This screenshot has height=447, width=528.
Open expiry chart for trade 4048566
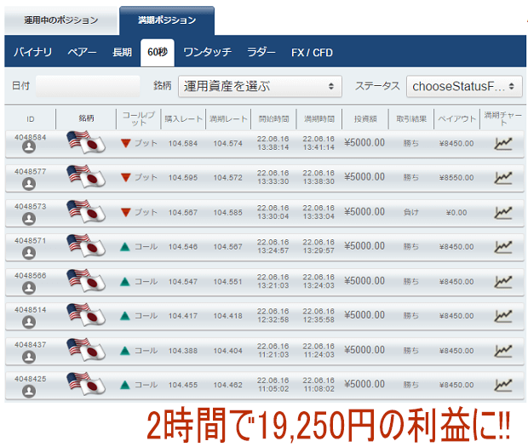point(503,282)
